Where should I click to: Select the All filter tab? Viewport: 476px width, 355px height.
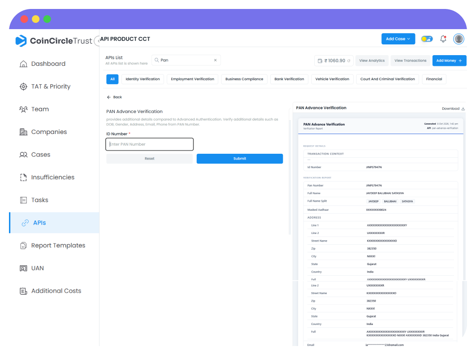point(113,79)
